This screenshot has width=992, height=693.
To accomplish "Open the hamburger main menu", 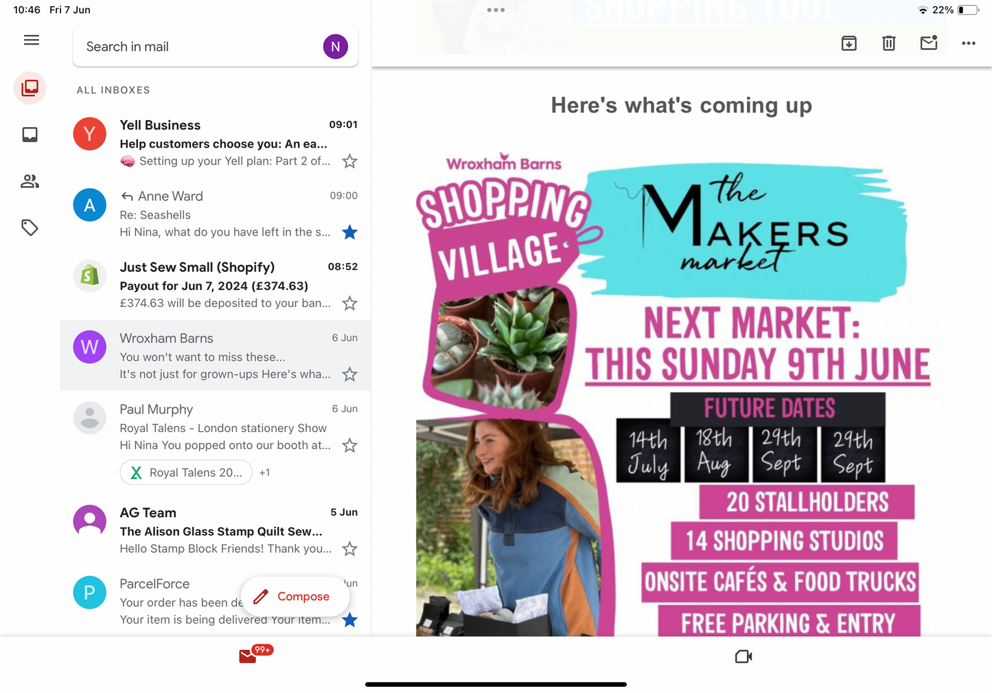I will (32, 40).
